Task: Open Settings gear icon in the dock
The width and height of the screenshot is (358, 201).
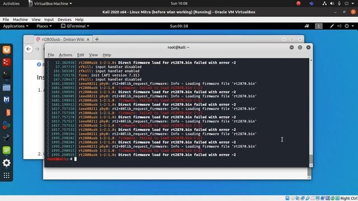Action: coord(6,162)
